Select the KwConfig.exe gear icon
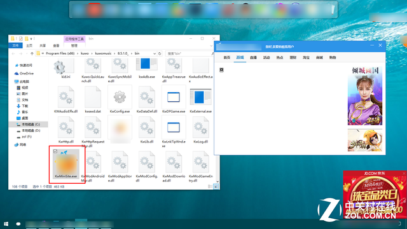The image size is (407, 229). point(120,97)
